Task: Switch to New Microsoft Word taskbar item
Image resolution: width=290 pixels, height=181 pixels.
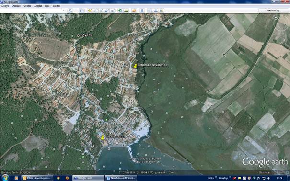Action: click(121, 178)
